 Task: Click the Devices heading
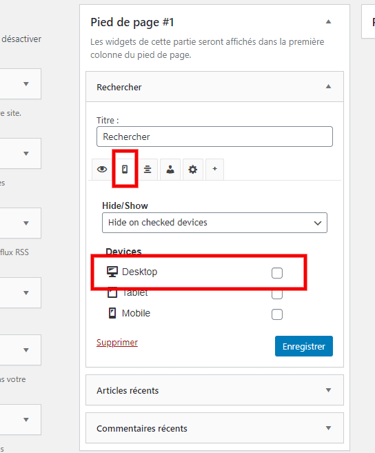pos(123,252)
